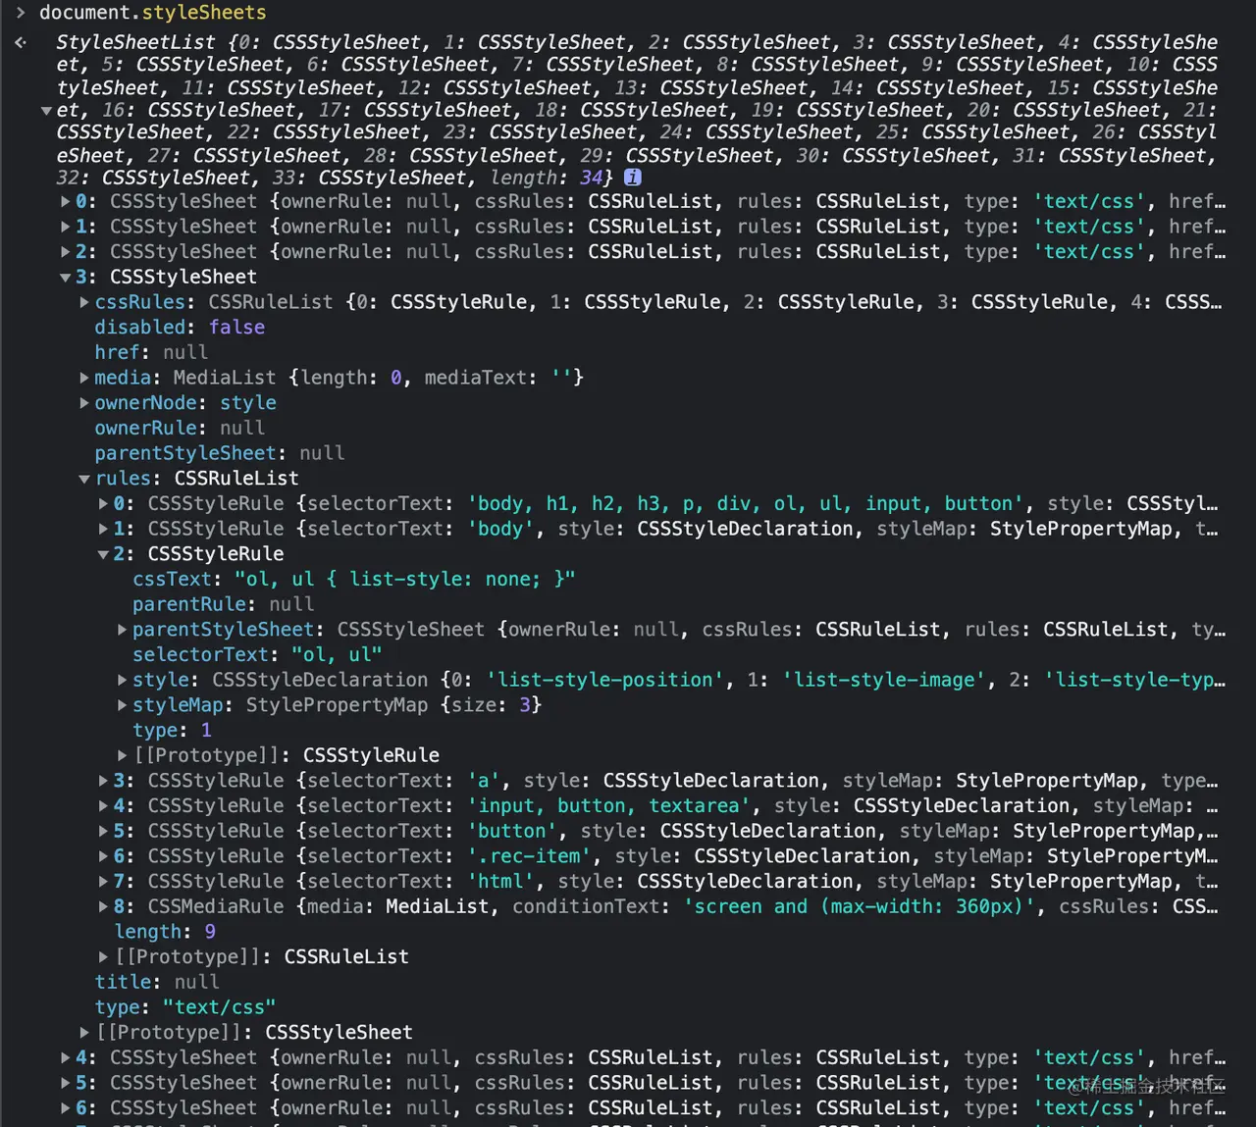The width and height of the screenshot is (1256, 1127).
Task: Expand rule 8 CSSMediaRule
Action: coord(103,906)
